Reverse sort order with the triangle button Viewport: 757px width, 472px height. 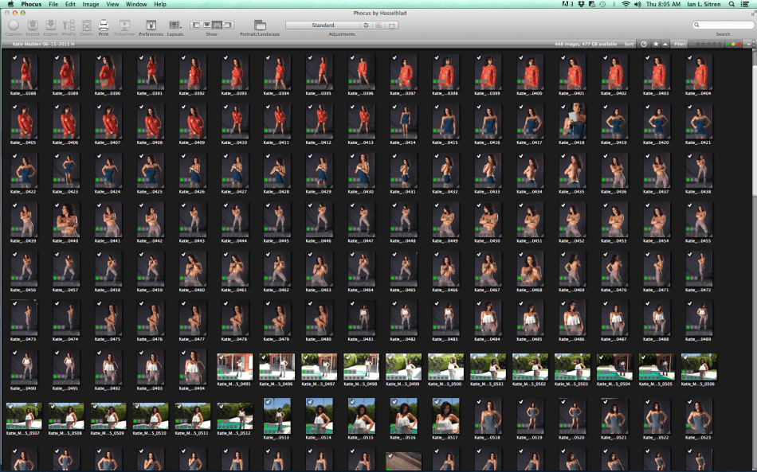pyautogui.click(x=665, y=44)
